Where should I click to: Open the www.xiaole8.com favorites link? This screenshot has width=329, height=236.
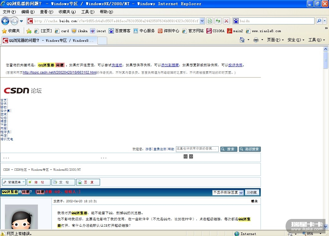263,31
